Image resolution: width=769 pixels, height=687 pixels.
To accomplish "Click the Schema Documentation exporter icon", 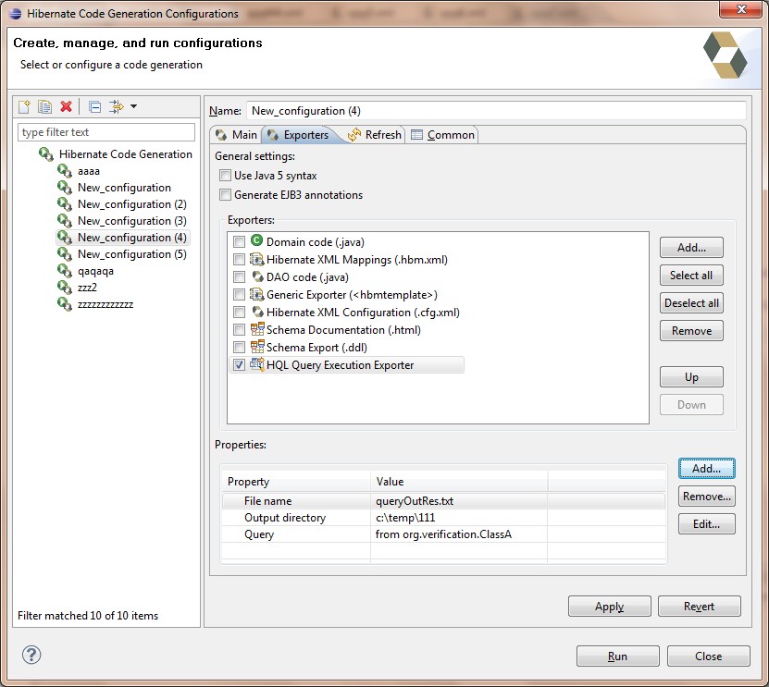I will 257,329.
